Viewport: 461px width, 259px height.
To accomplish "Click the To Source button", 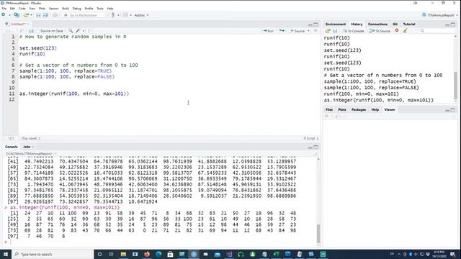I will click(380, 31).
